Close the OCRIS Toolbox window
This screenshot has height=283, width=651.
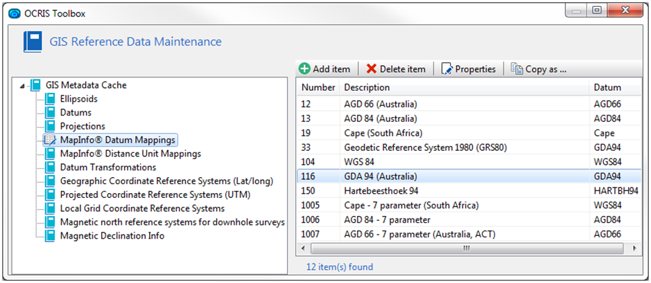pyautogui.click(x=625, y=11)
